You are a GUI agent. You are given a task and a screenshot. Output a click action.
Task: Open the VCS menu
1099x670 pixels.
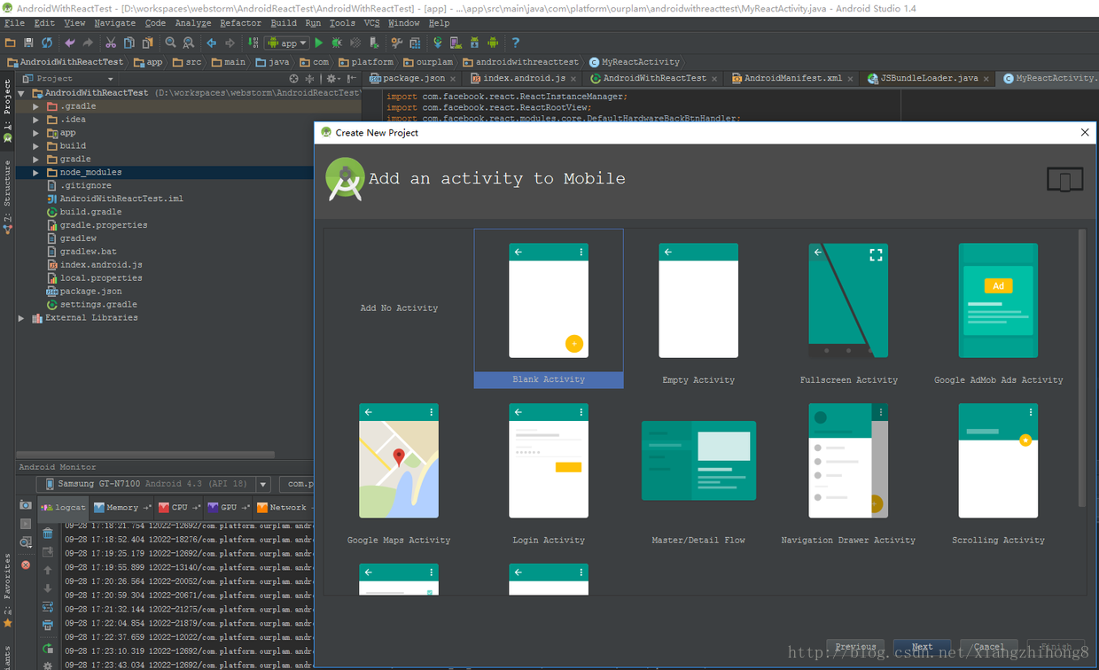(x=371, y=23)
